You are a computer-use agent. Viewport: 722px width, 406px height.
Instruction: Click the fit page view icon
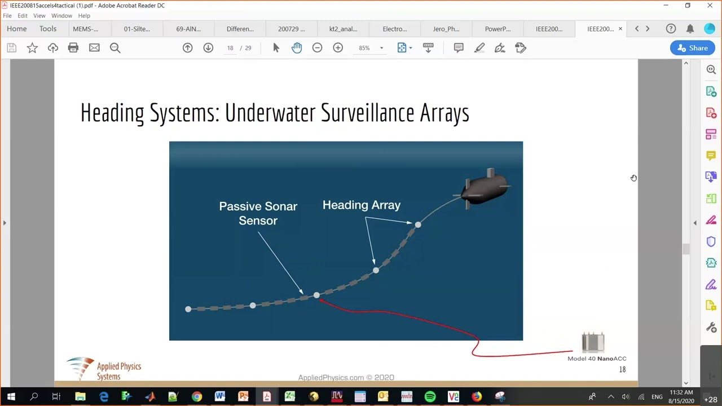click(x=402, y=48)
